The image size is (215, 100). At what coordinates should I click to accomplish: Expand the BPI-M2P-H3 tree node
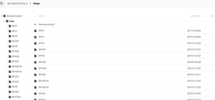coord(7,66)
